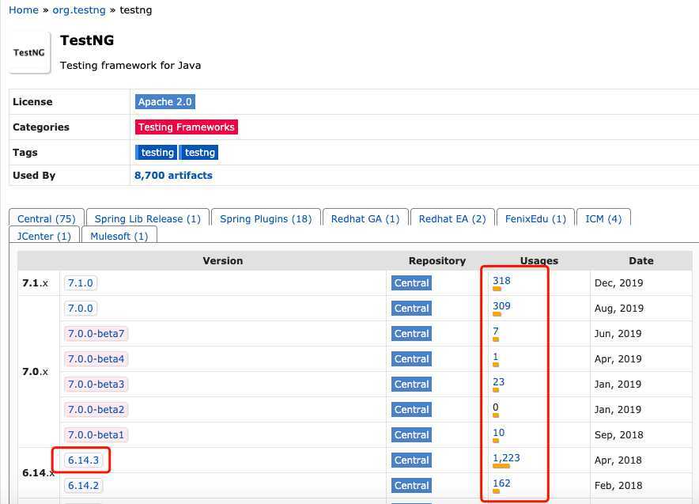
Task: Click the Repository column header
Action: 437,261
